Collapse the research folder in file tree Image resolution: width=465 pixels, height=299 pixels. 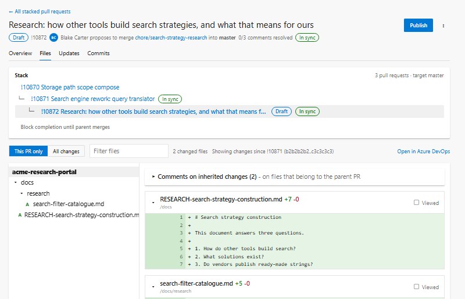pos(22,193)
